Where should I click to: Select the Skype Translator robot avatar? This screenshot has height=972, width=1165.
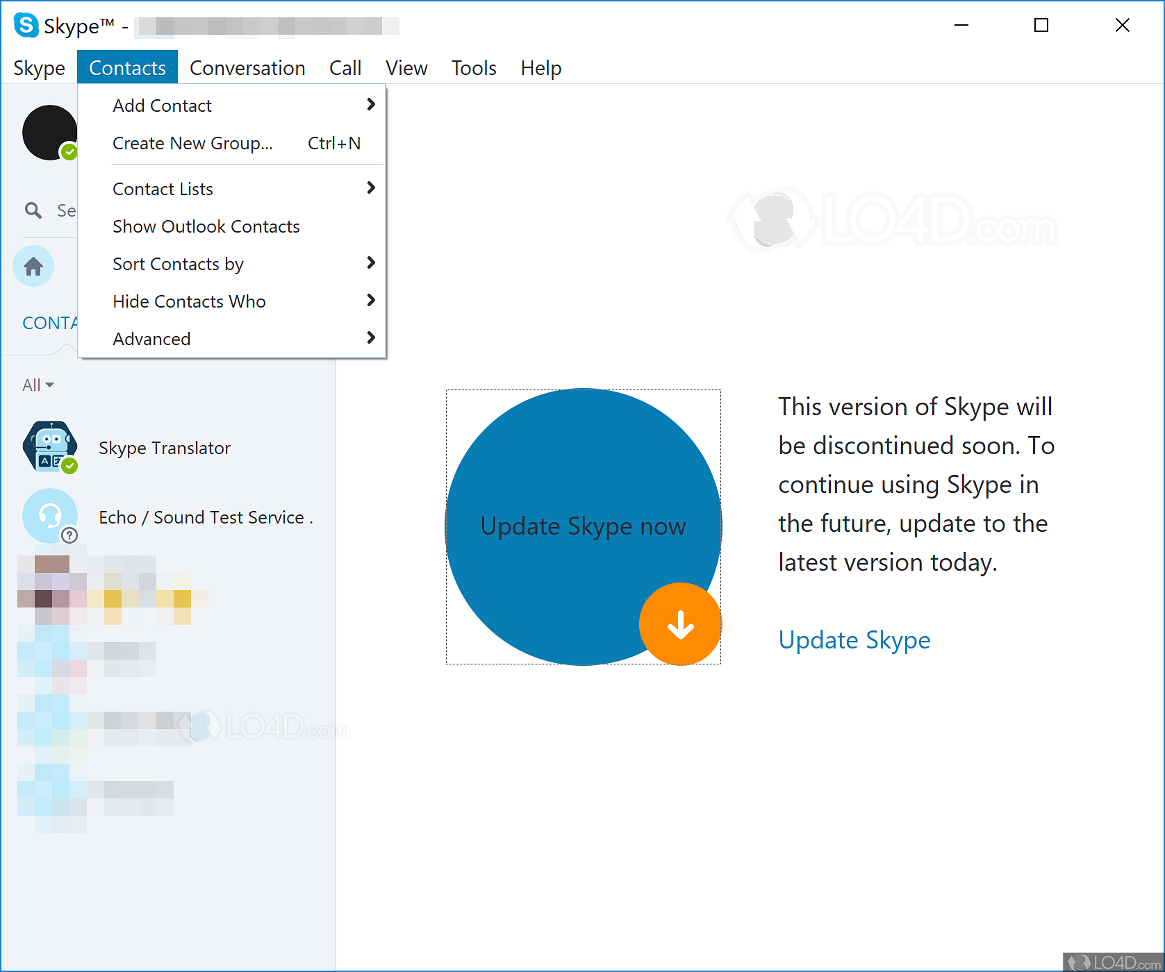point(49,447)
